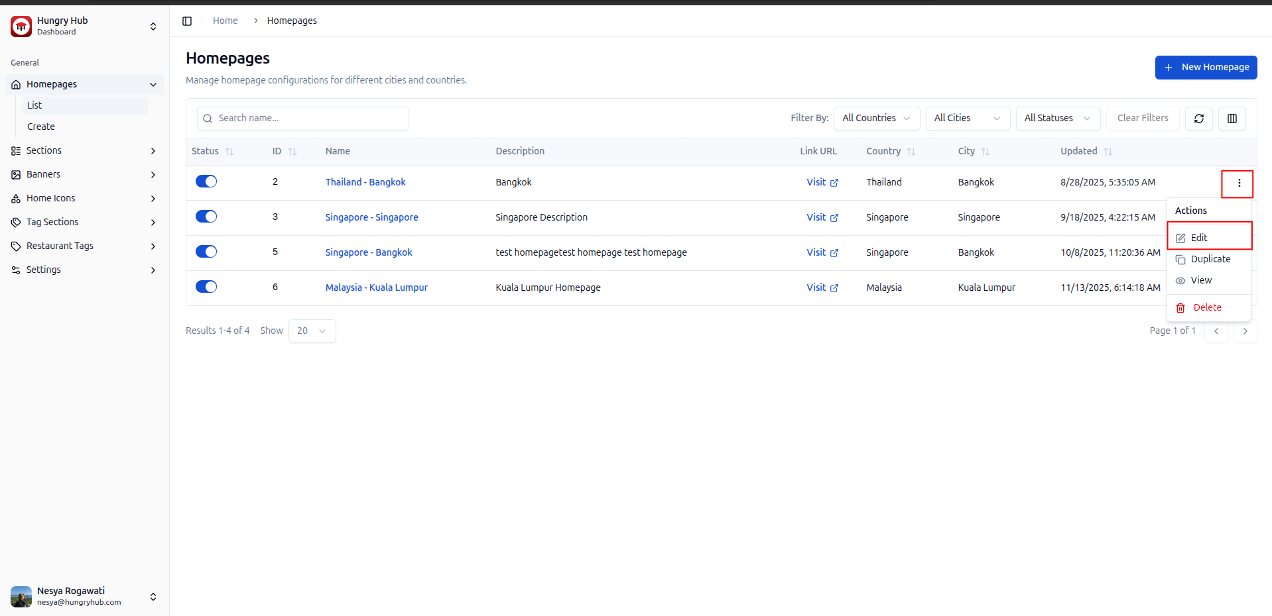Click the external link icon for Singapore - Singapore

pos(834,218)
